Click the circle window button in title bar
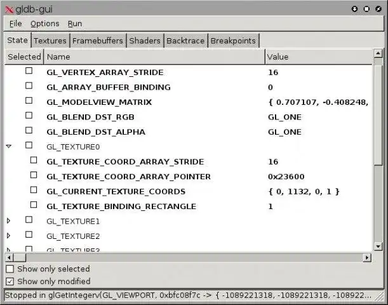 coord(366,9)
